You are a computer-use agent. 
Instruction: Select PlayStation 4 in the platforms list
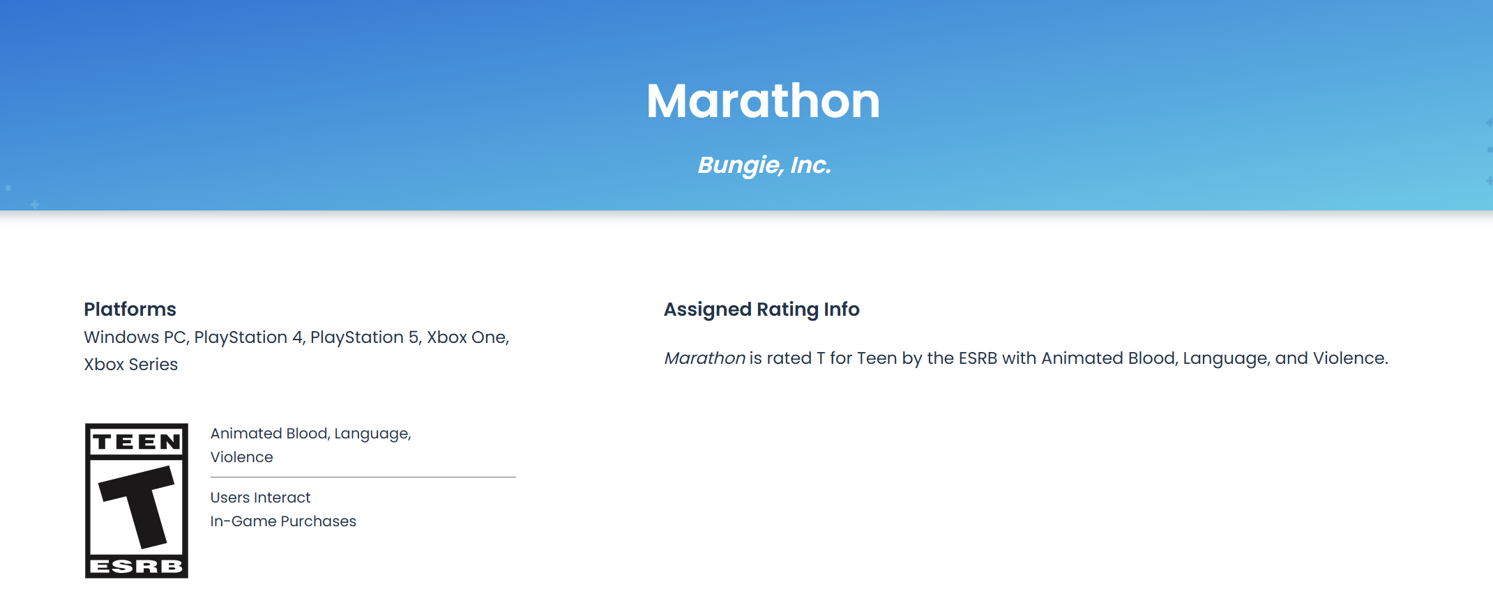(248, 337)
